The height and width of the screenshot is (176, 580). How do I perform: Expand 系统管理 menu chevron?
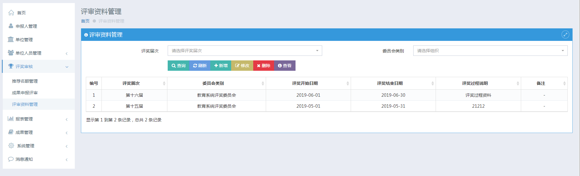[x=67, y=146]
